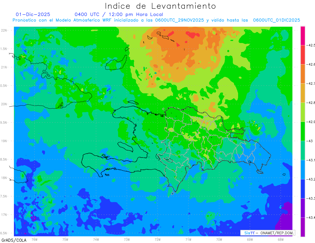Click the "0.5N" latitude label
Image resolution: width=315 pixels, height=243 pixels.
[4, 86]
